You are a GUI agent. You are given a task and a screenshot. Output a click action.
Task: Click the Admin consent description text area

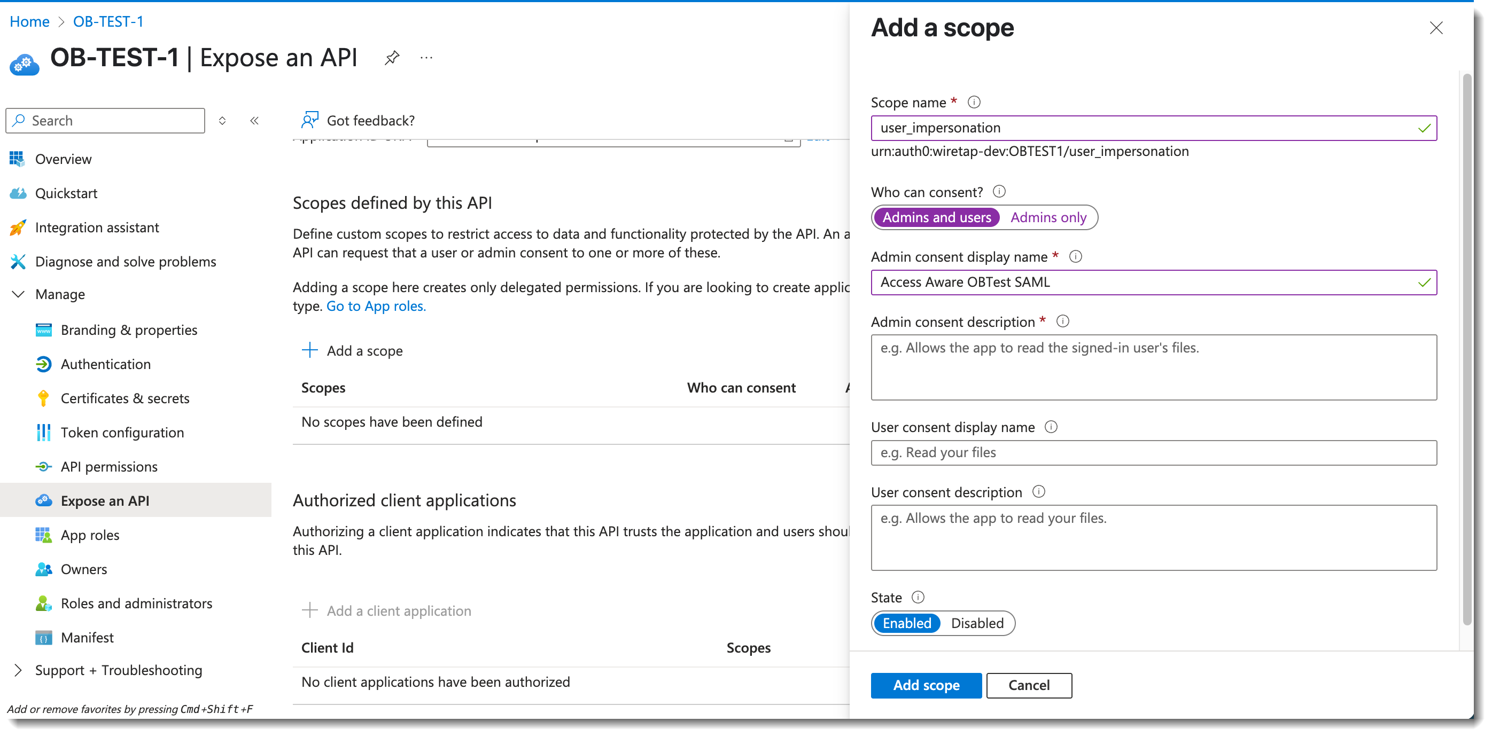coord(1153,367)
